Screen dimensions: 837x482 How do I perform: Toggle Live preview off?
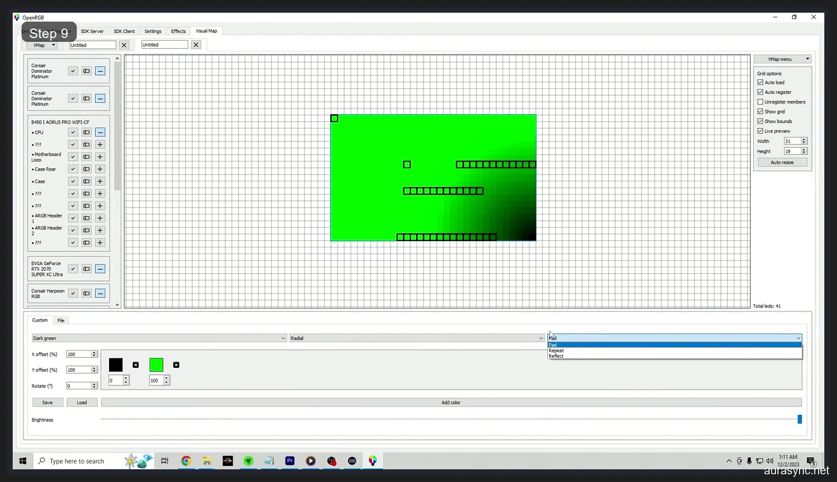tap(760, 131)
